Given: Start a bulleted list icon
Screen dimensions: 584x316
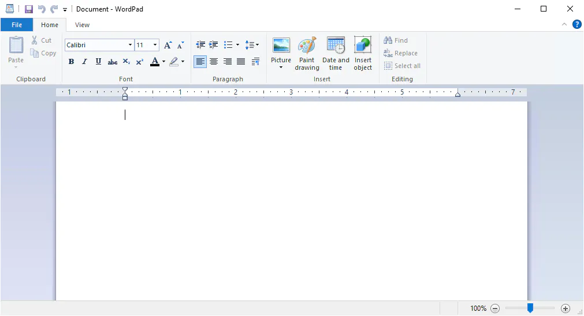Looking at the screenshot, I should (228, 45).
